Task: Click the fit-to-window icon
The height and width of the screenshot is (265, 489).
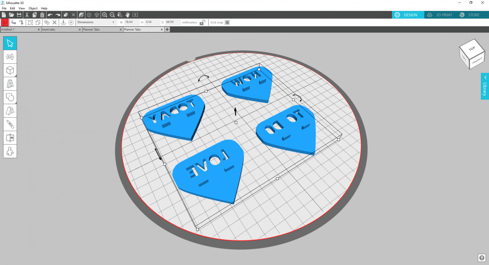Action: point(135,15)
